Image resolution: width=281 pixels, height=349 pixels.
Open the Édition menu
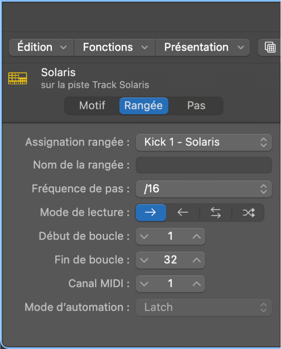click(41, 48)
